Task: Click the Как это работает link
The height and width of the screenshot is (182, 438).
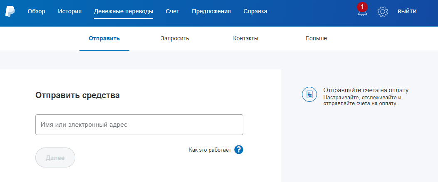Action: [210, 150]
